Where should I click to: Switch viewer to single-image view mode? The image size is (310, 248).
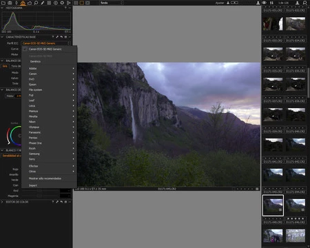[82, 3]
